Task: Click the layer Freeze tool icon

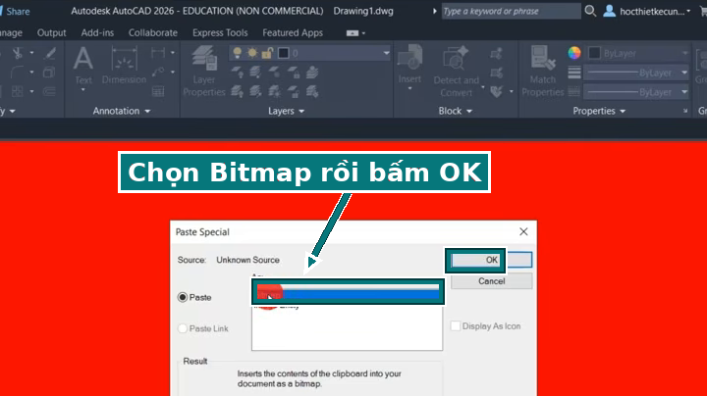Action: [x=275, y=72]
